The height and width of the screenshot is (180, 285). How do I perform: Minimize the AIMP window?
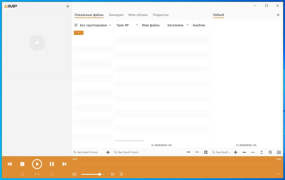[255, 6]
